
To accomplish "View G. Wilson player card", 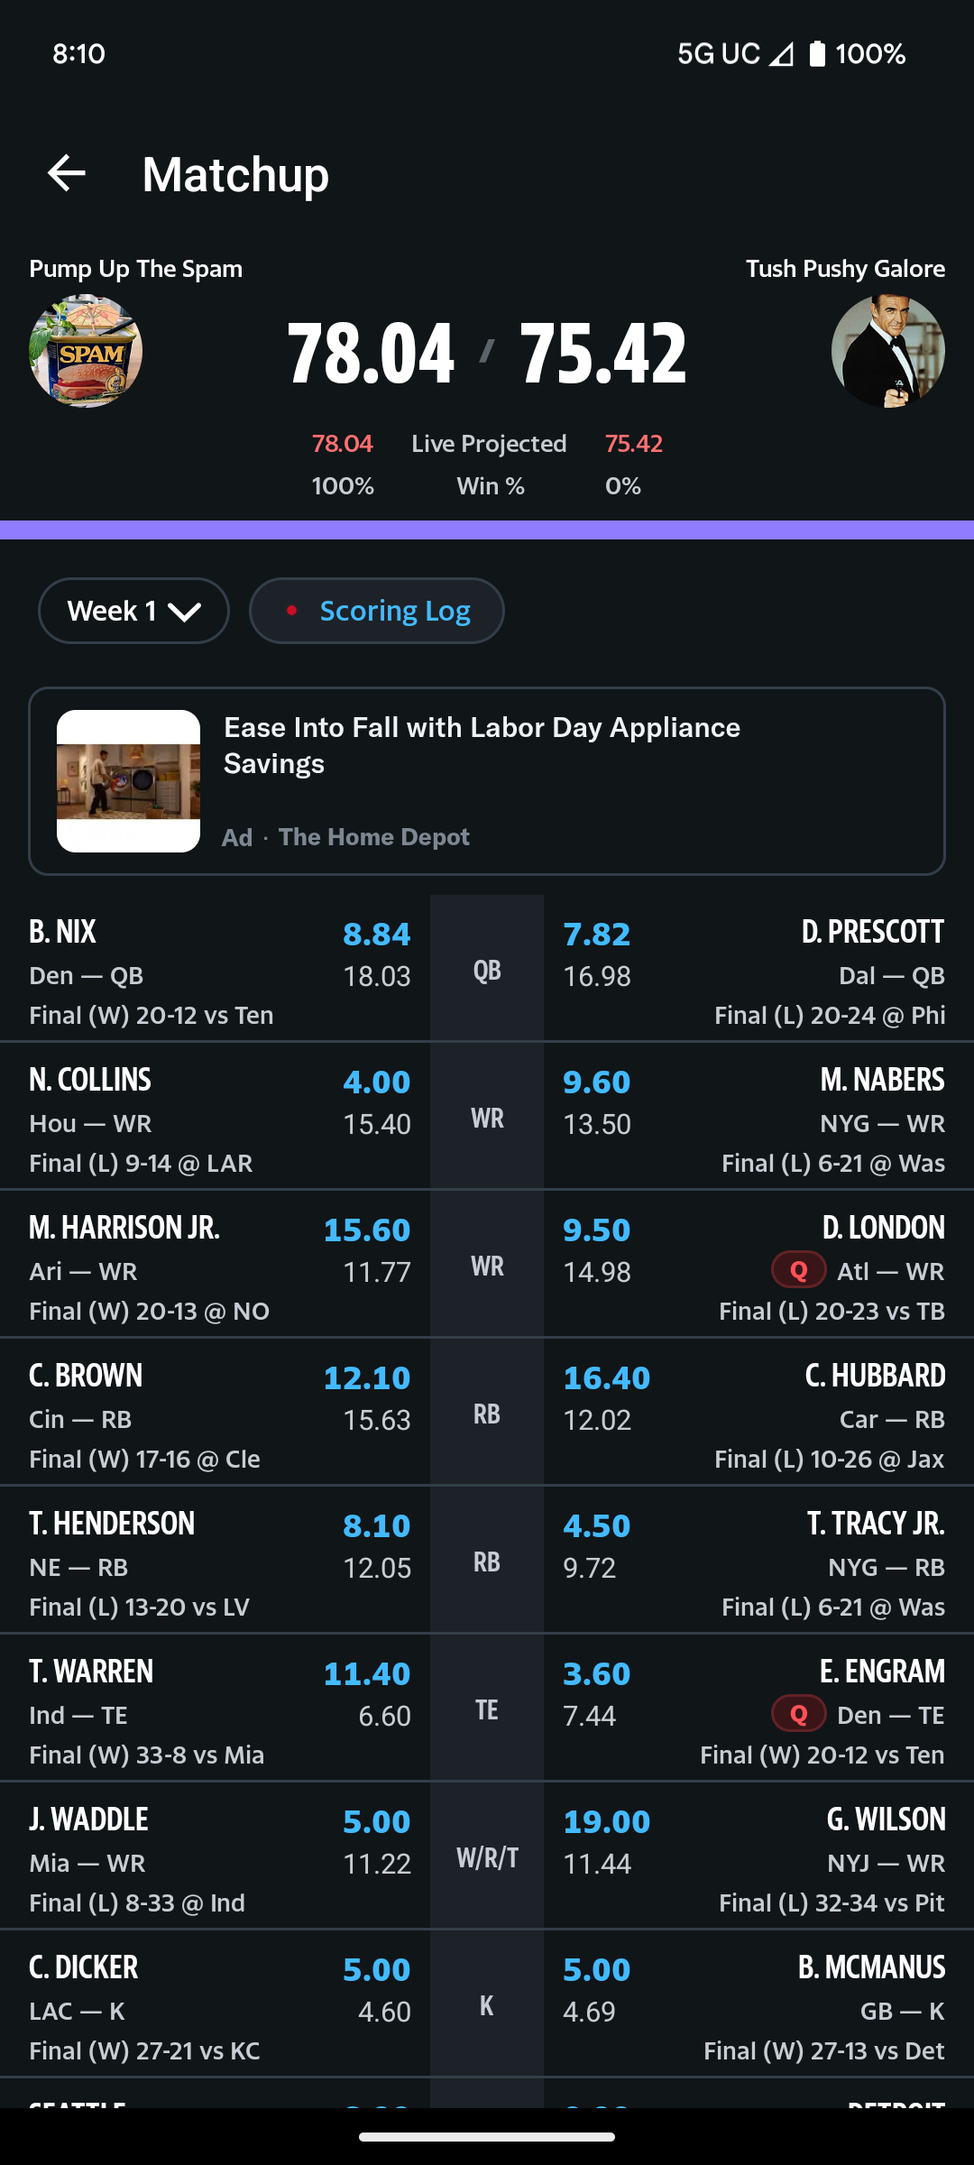I will tap(886, 1820).
